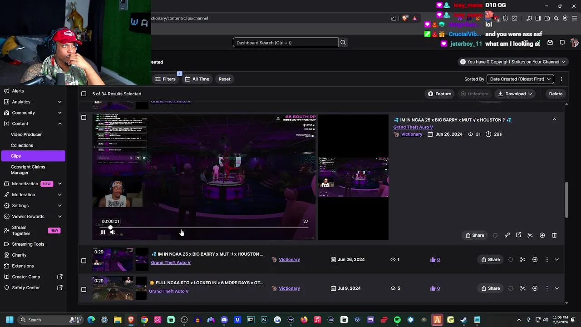Toggle checkbox of the expanded clip

tap(84, 118)
